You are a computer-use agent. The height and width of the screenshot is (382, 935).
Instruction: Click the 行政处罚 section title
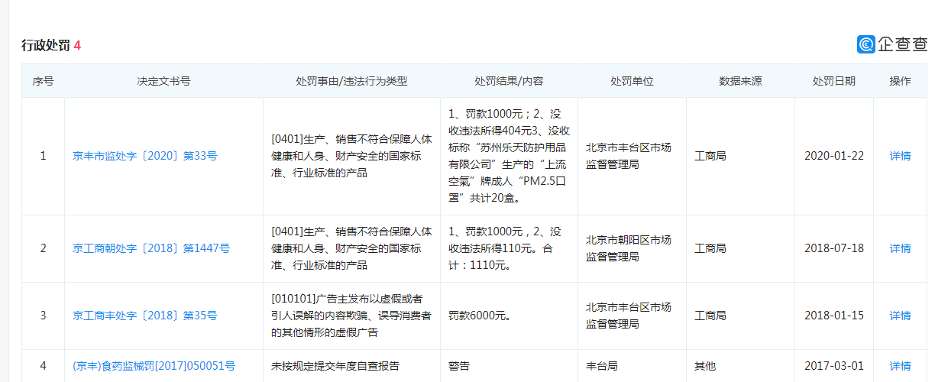pyautogui.click(x=46, y=46)
